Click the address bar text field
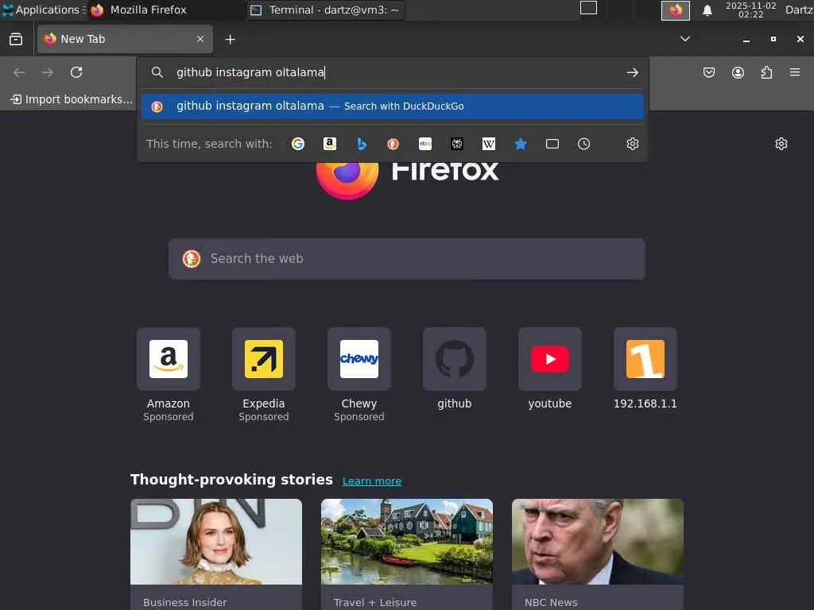 (x=394, y=72)
